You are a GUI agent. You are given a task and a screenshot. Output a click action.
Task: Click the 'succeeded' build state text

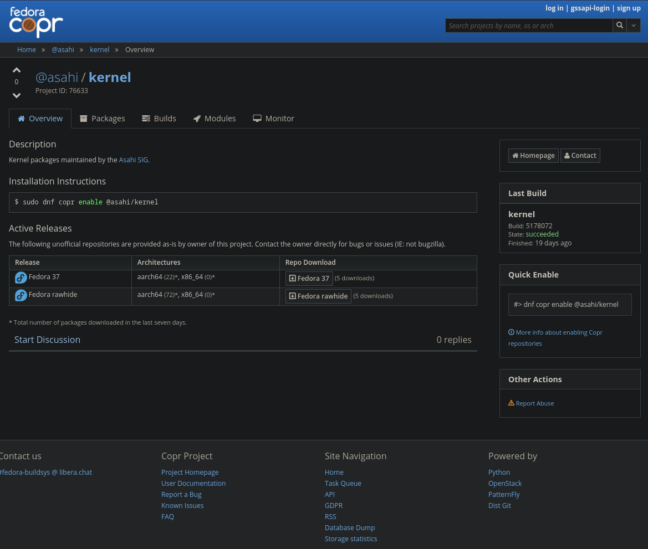tap(542, 234)
